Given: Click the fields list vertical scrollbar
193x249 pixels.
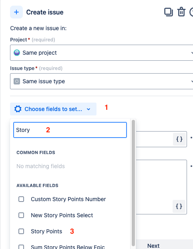Looking at the screenshot, I should pos(133,183).
